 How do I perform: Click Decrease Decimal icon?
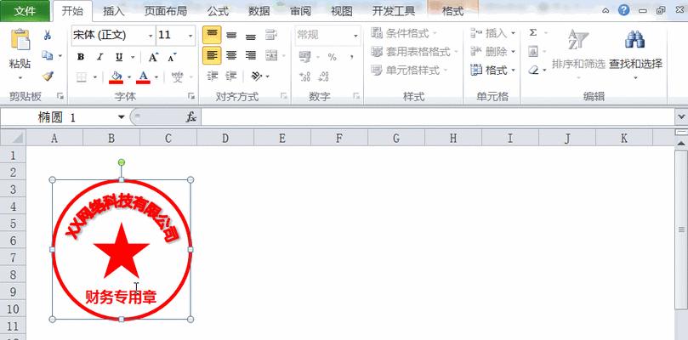tap(323, 77)
